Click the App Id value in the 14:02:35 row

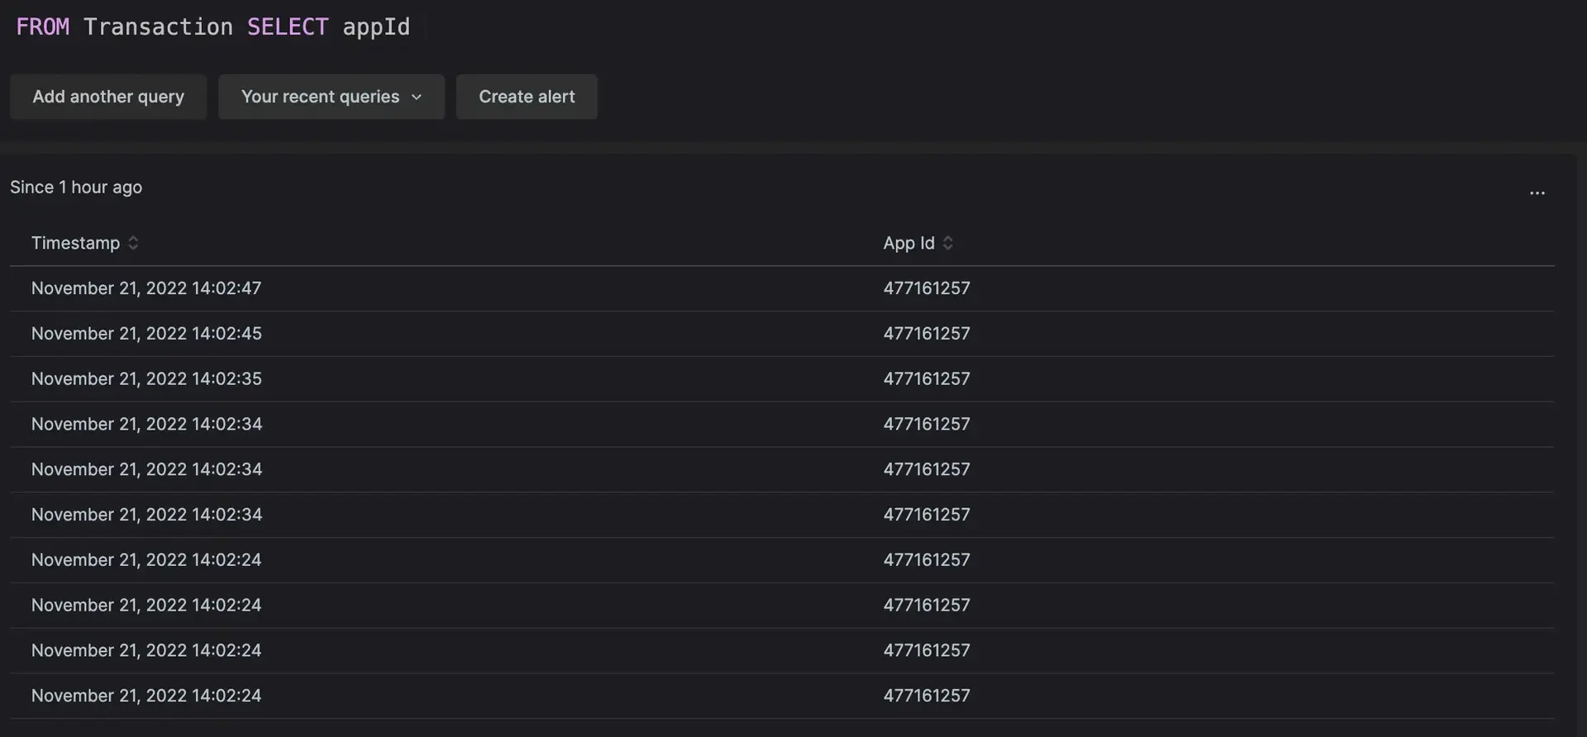click(x=927, y=379)
